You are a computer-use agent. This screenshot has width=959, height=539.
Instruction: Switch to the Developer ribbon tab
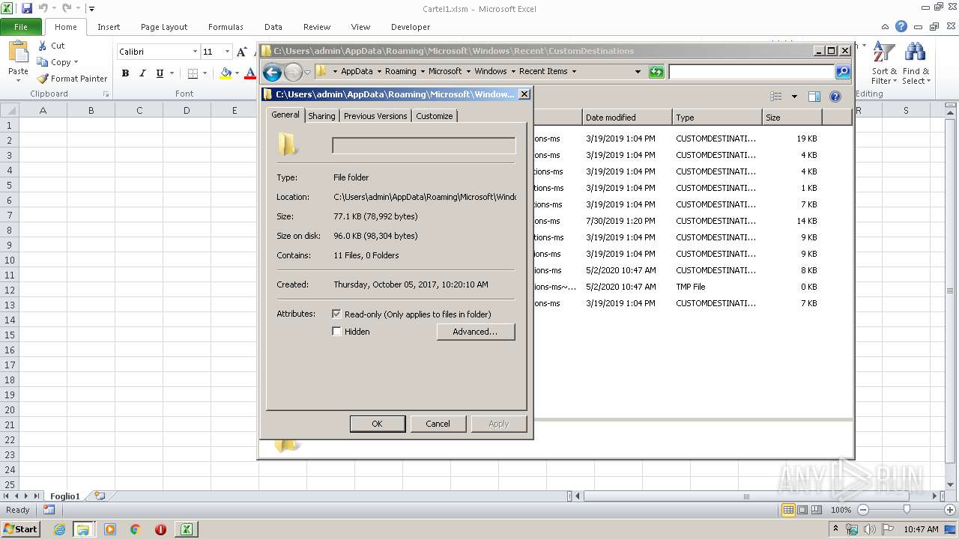[411, 27]
